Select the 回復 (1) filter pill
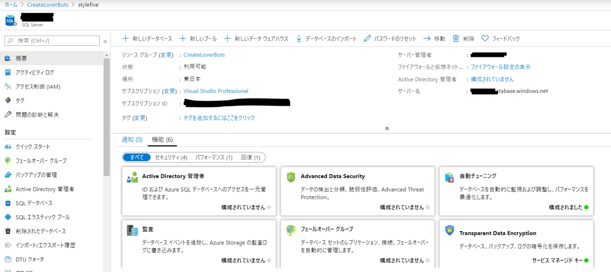 pos(251,158)
